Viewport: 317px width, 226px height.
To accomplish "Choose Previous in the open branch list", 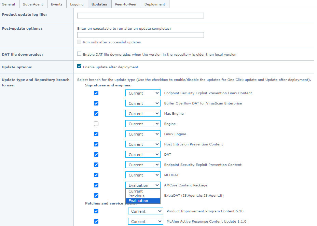I will tap(143, 196).
